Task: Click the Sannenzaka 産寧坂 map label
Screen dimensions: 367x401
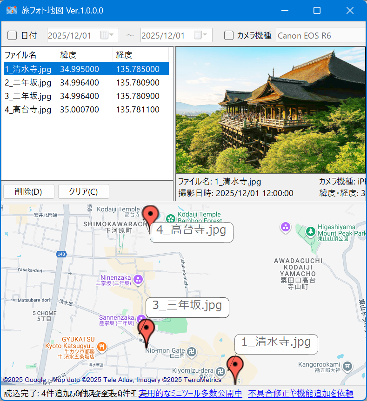Action: tap(117, 320)
